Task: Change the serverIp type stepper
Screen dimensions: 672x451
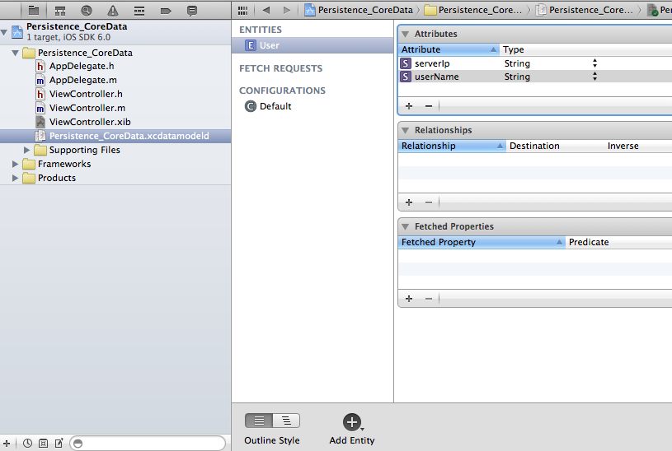Action: 594,63
